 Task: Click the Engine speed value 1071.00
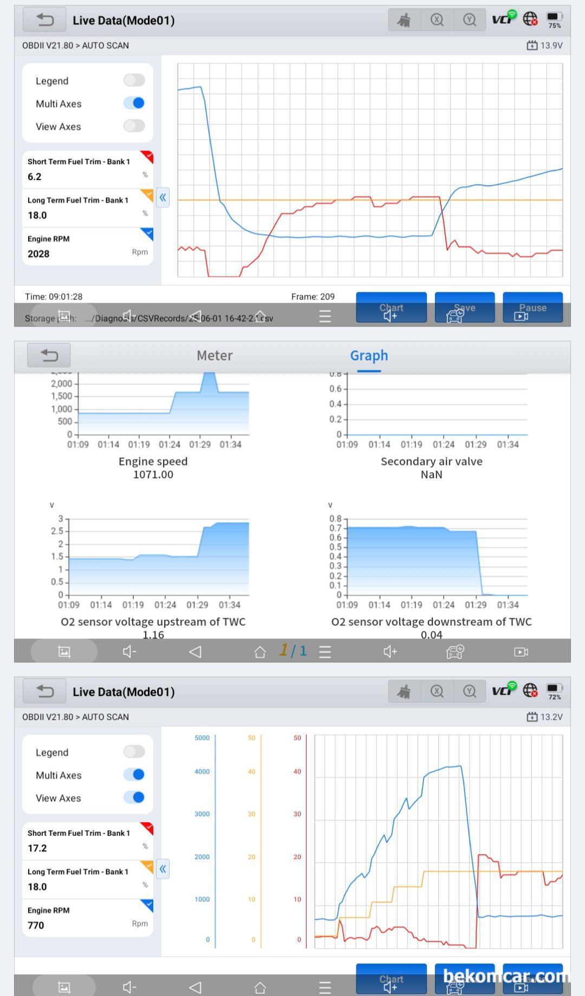[x=153, y=474]
